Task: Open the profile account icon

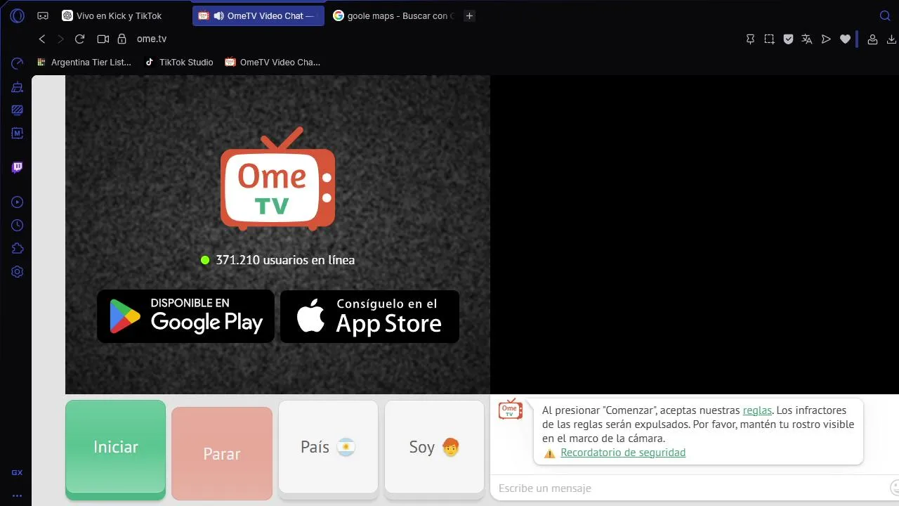Action: tap(872, 39)
